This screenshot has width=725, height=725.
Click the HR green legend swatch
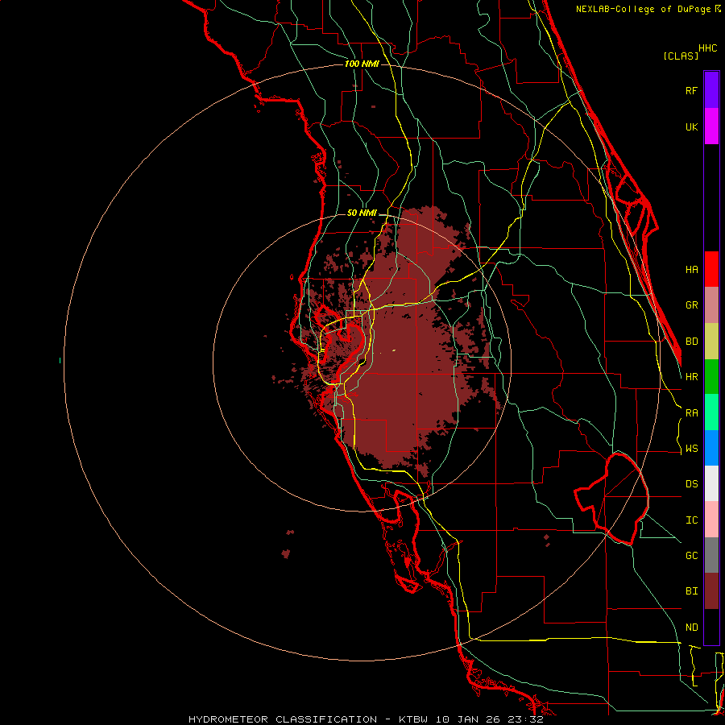pos(711,377)
